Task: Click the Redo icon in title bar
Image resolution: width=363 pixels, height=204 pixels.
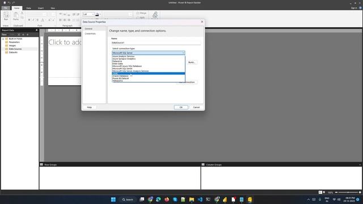Action: pos(14,3)
